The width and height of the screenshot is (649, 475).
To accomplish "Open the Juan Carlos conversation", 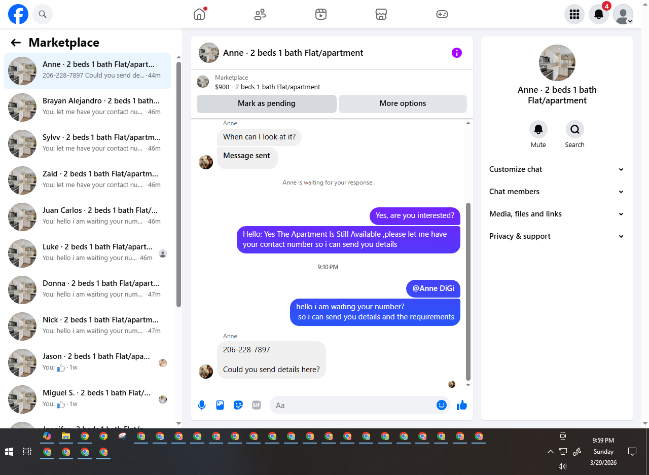I will pyautogui.click(x=87, y=216).
